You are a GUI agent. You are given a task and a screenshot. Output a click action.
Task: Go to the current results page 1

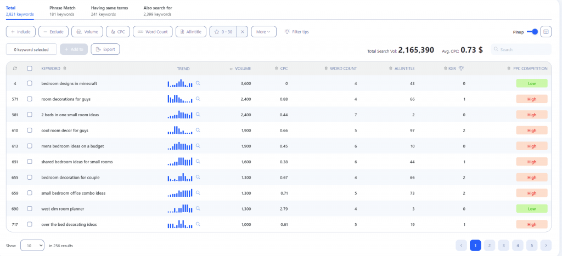pos(475,245)
